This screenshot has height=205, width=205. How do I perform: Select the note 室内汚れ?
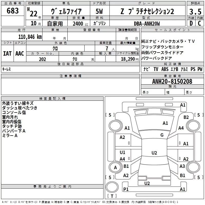(x=10, y=117)
